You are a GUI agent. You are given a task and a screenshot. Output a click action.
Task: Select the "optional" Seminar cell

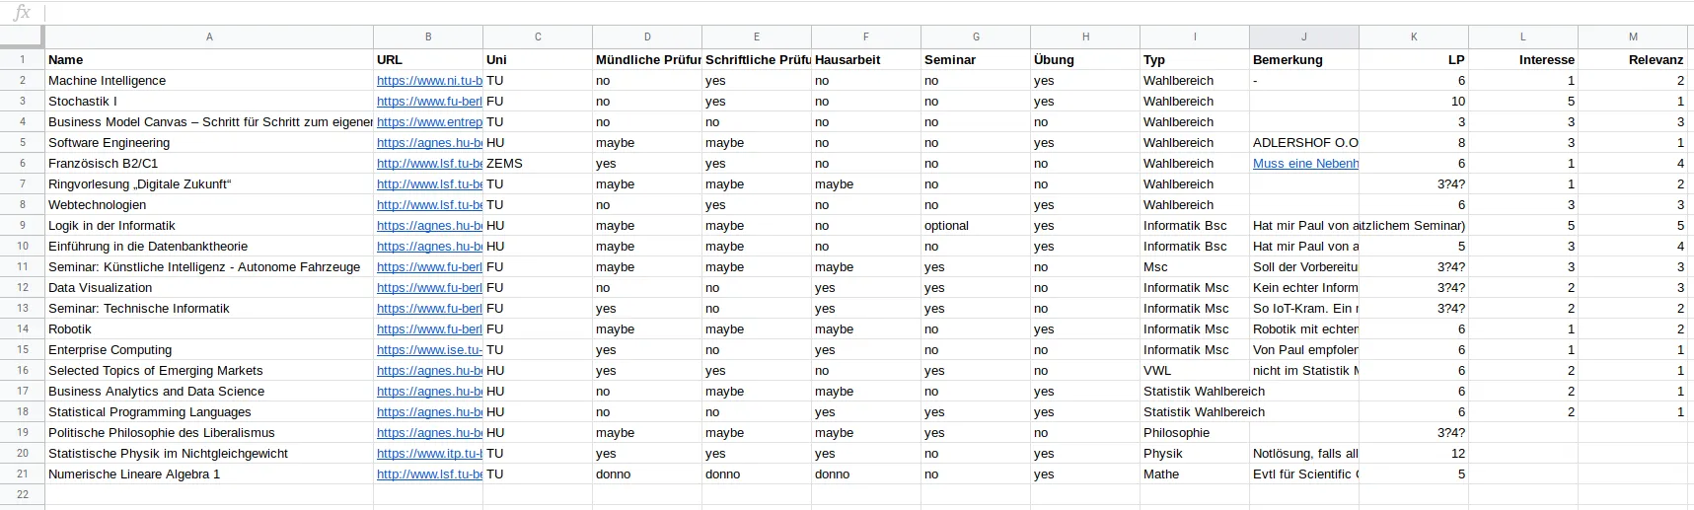pos(975,226)
